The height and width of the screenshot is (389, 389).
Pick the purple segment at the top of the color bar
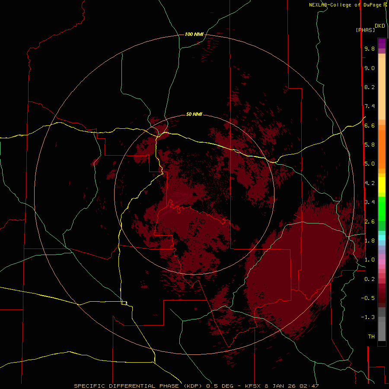coord(382,43)
